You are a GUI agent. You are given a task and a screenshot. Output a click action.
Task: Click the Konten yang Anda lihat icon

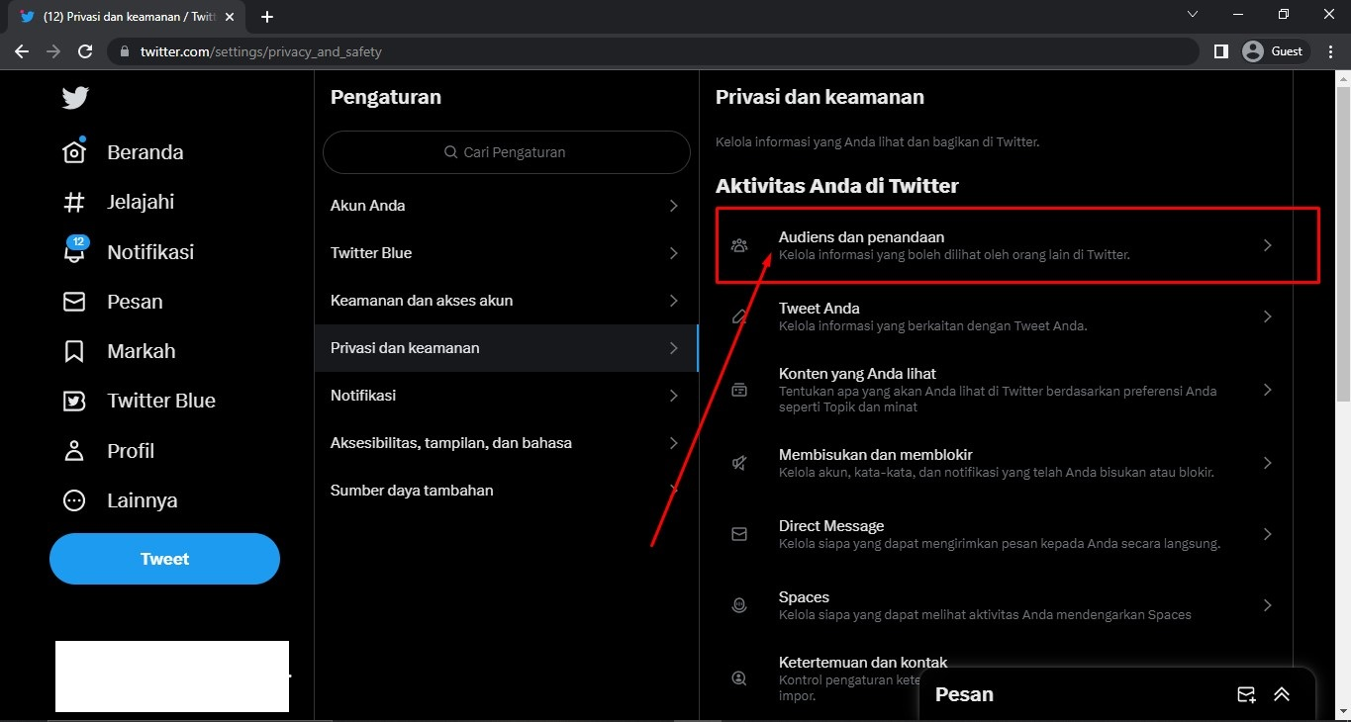point(739,390)
